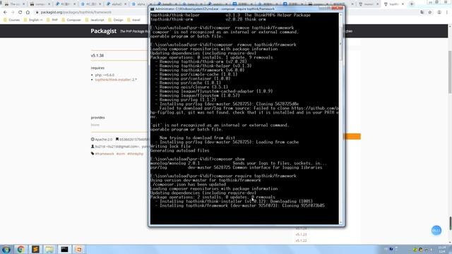The image size is (452, 254).
Task: Open the command prompt taskbar icon
Action: click(64, 249)
